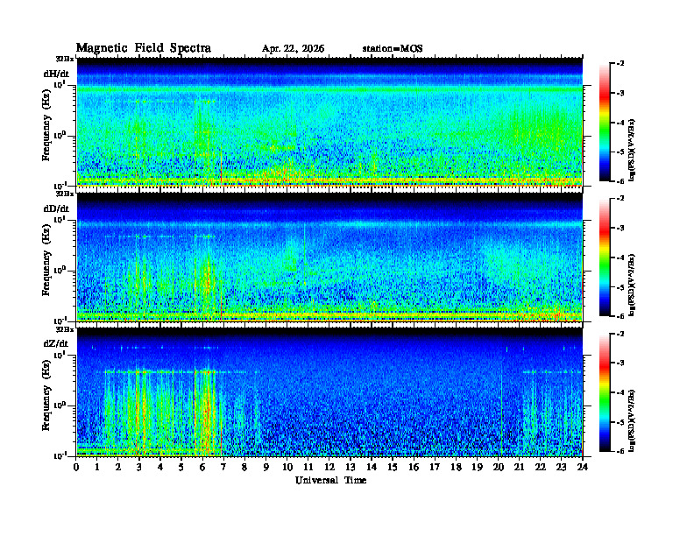Click the dH/dt panel label
The width and height of the screenshot is (694, 536).
(56, 74)
